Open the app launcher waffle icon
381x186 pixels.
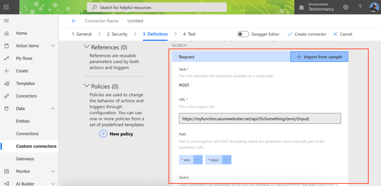pos(6,7)
